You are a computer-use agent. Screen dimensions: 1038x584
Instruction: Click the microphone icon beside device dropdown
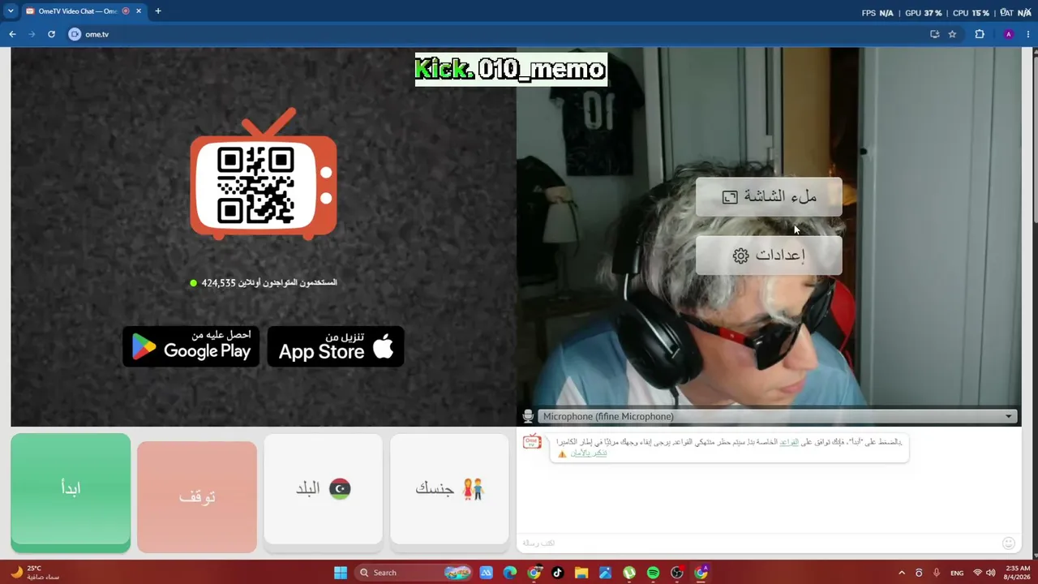click(x=528, y=416)
